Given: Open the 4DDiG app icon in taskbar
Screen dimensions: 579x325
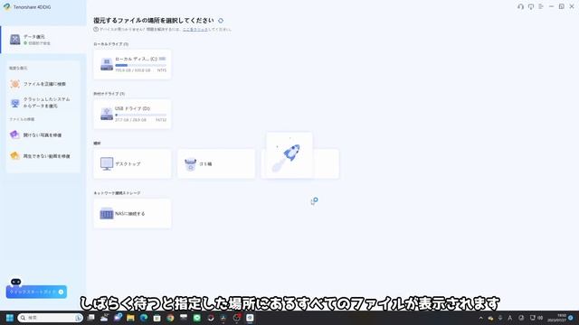Looking at the screenshot, I should pyautogui.click(x=250, y=318).
